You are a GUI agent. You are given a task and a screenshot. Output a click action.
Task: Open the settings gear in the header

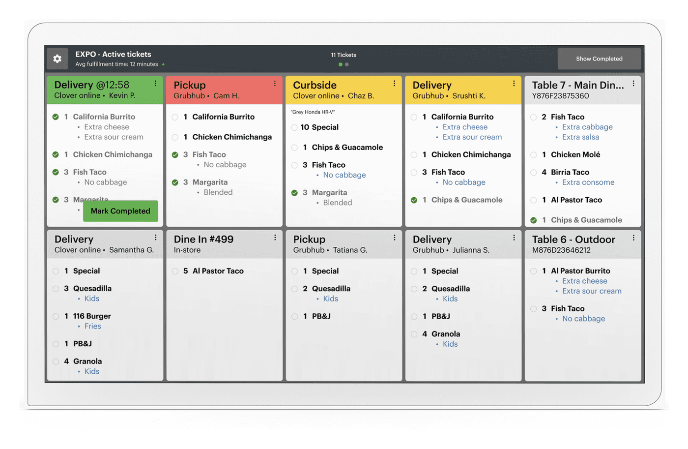(x=57, y=59)
